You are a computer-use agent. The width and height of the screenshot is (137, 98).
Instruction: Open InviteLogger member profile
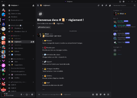[x=124, y=26]
